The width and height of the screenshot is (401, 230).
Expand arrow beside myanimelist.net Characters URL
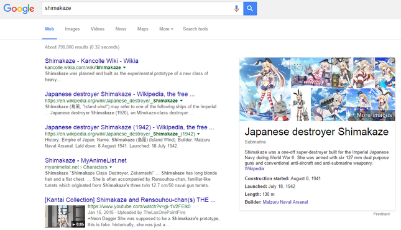point(111,167)
